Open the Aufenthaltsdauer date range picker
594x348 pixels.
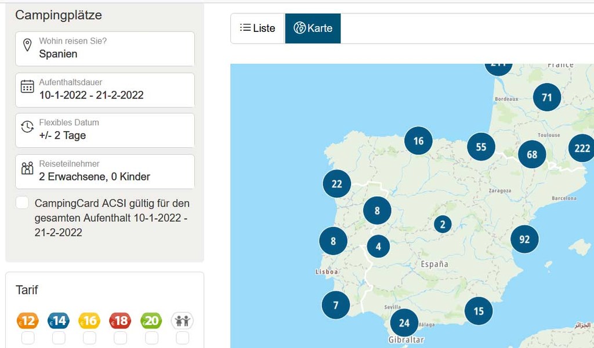tap(105, 90)
